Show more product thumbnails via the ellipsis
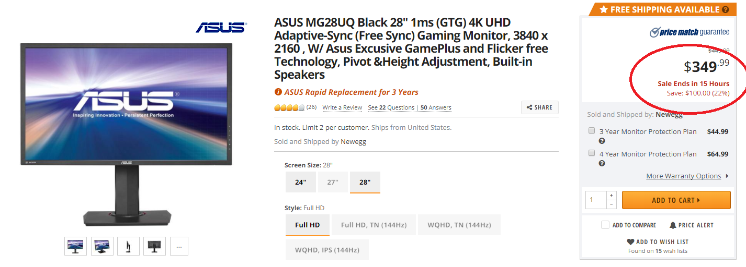 [179, 246]
